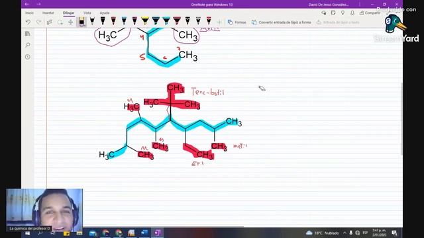
Task: Open the Windows action center notifications
Action: (x=394, y=233)
